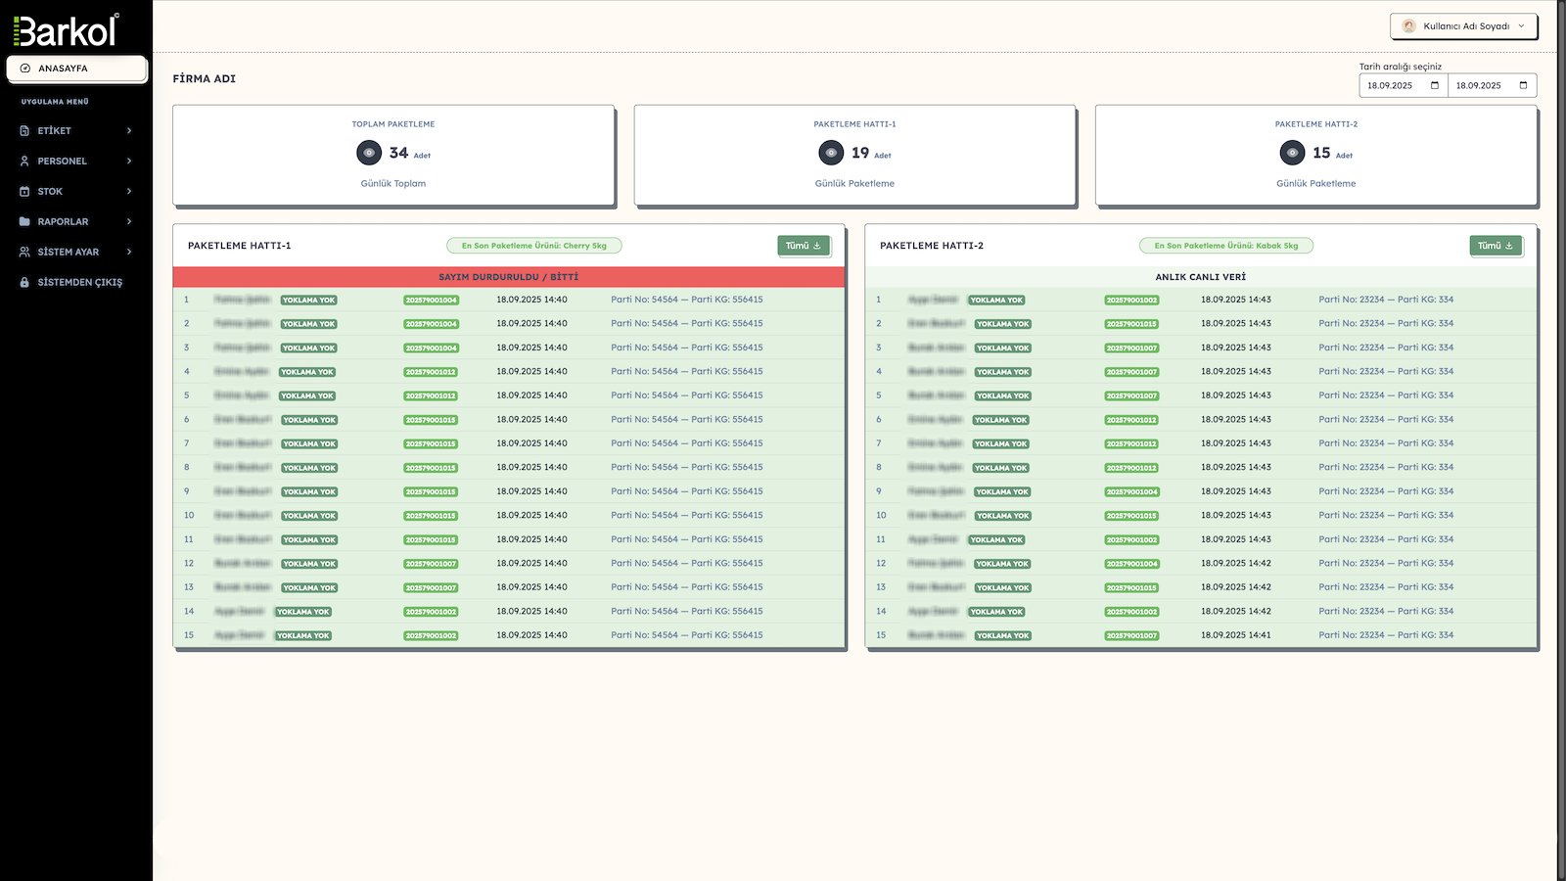The height and width of the screenshot is (881, 1566).
Task: Open calendar picker on end date field
Action: coord(1523,85)
